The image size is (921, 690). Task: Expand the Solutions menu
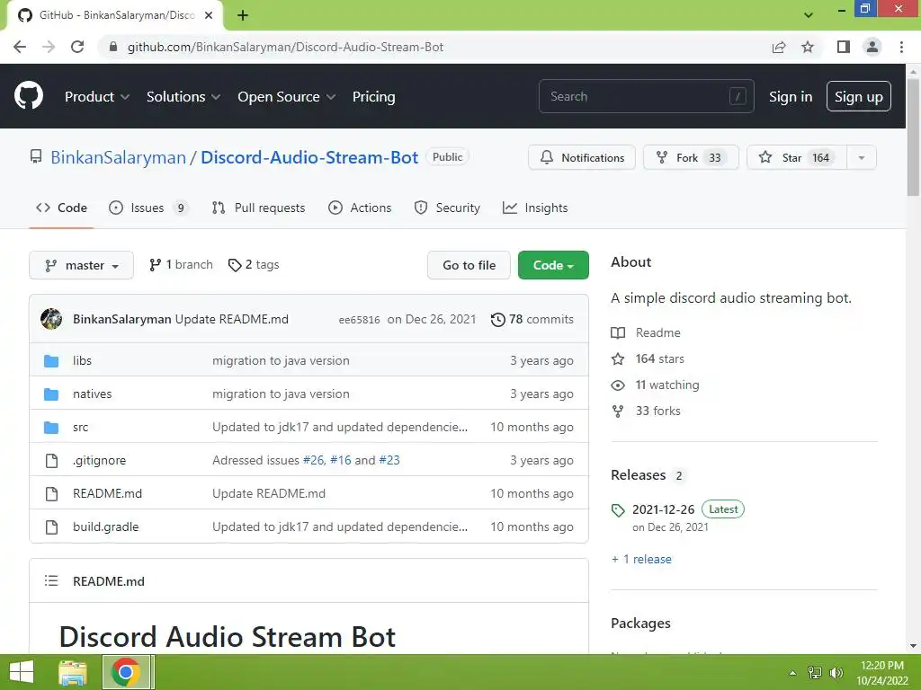click(183, 97)
